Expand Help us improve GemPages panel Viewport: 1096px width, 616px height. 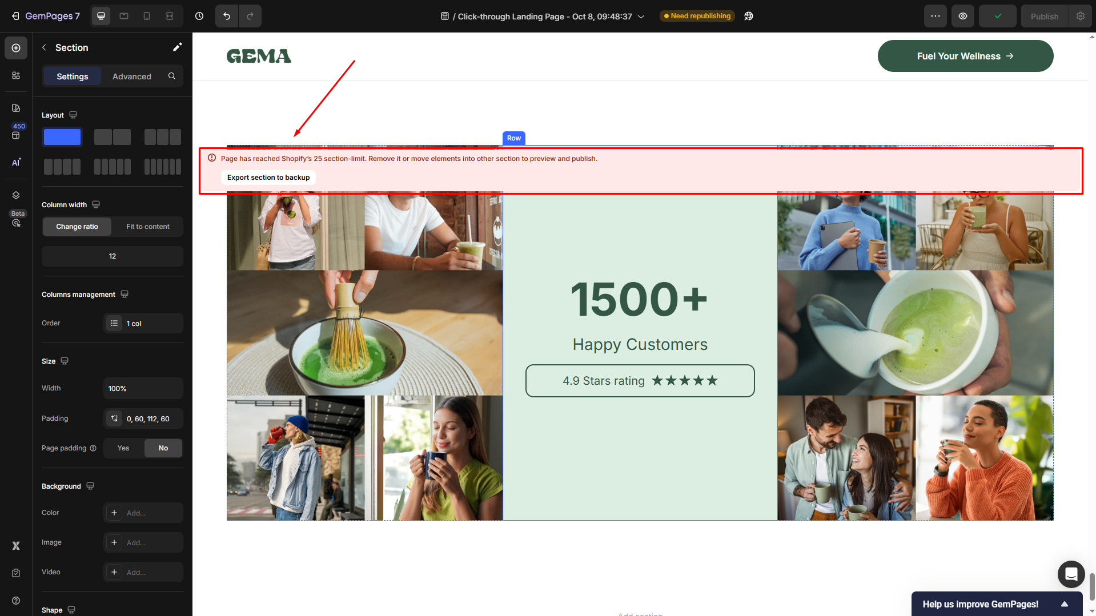(1065, 604)
